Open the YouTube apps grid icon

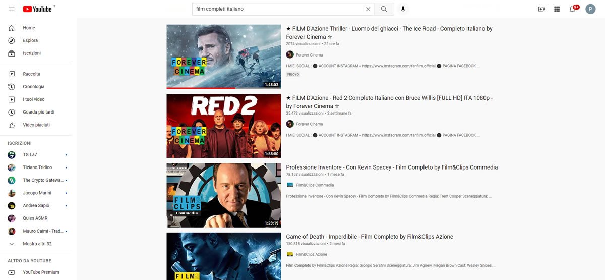[x=557, y=9]
